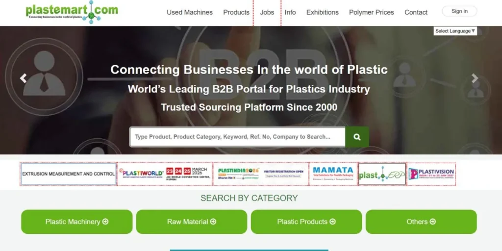Click the plastemart.com logo
502x251 pixels.
click(x=72, y=12)
